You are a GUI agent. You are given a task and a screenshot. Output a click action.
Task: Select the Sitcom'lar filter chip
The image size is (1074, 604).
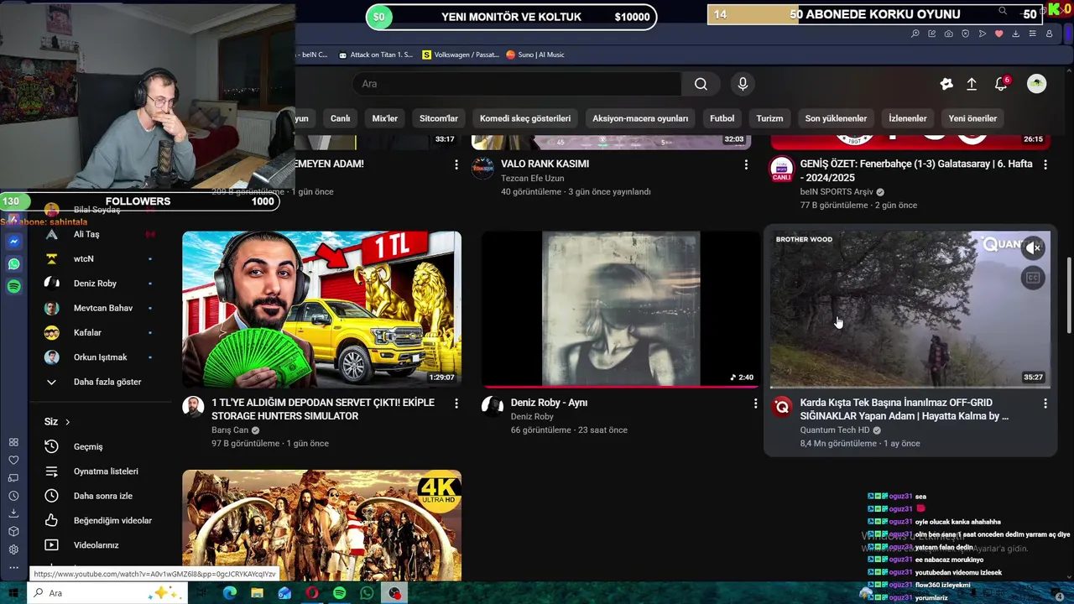coord(439,118)
